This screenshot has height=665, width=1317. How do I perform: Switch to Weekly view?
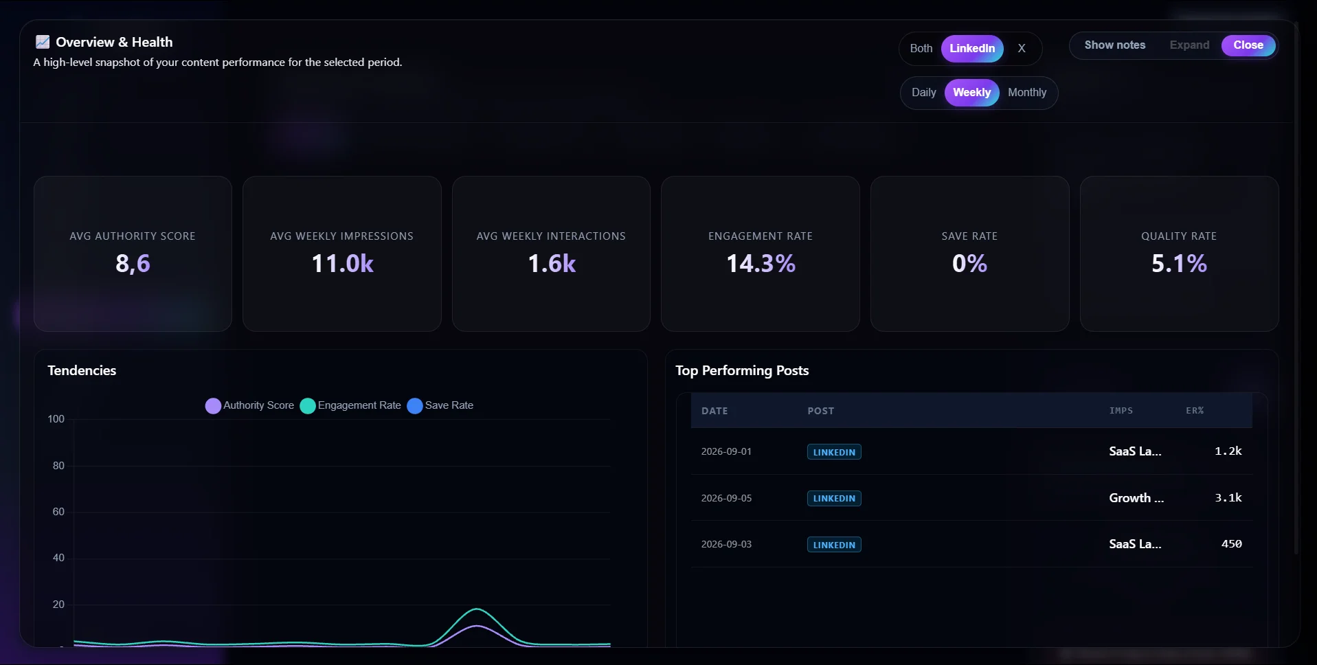tap(971, 93)
